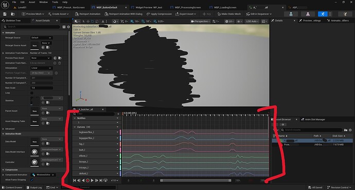Image resolution: width=355 pixels, height=190 pixels.
Task: Select the viewport Rotate tool
Action: tap(93, 22)
